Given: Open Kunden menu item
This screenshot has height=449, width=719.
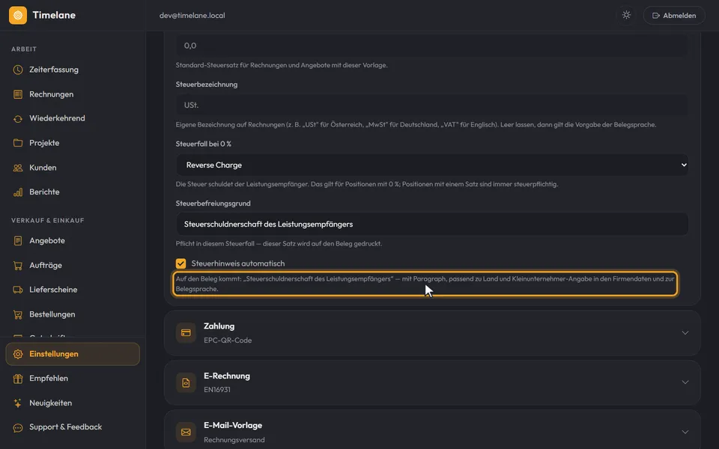Looking at the screenshot, I should [x=73, y=168].
